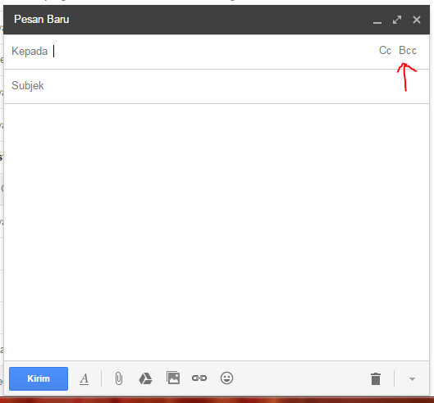
Task: Click in the message body area
Action: tap(217, 232)
